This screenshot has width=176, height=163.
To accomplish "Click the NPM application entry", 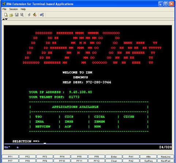I will point(97,126).
